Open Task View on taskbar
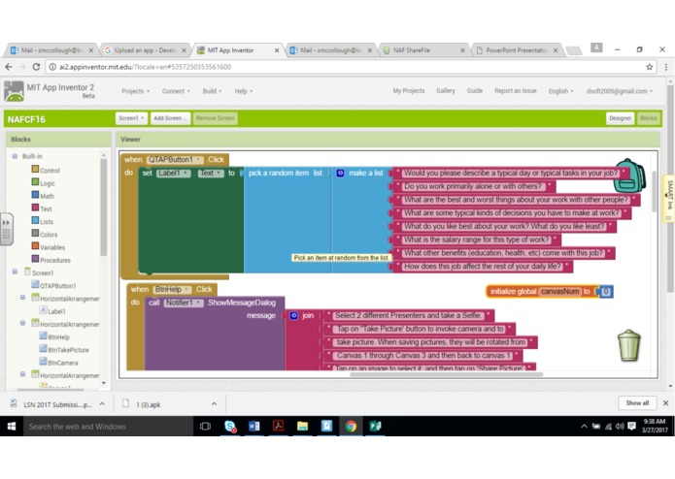The image size is (675, 479). 205,427
